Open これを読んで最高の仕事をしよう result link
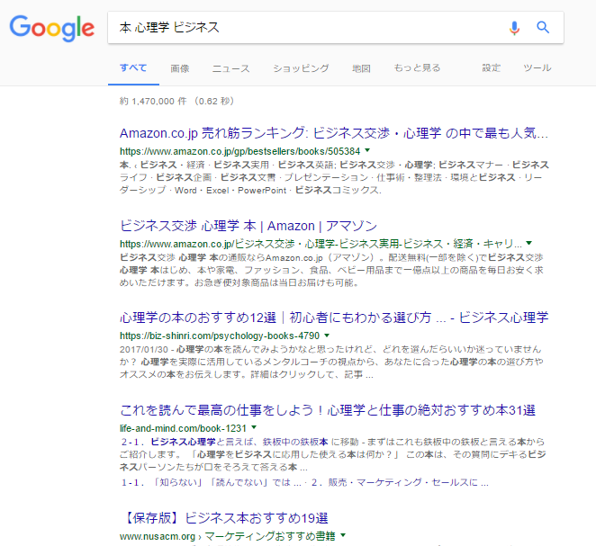 click(328, 410)
